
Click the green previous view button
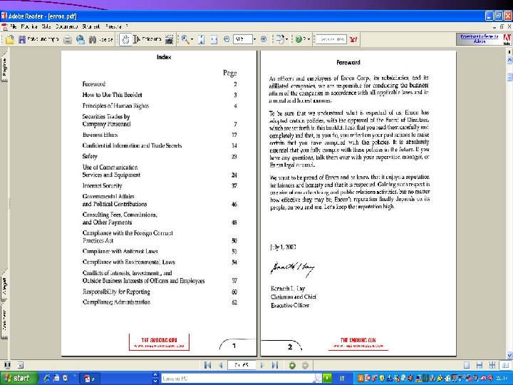(292, 365)
